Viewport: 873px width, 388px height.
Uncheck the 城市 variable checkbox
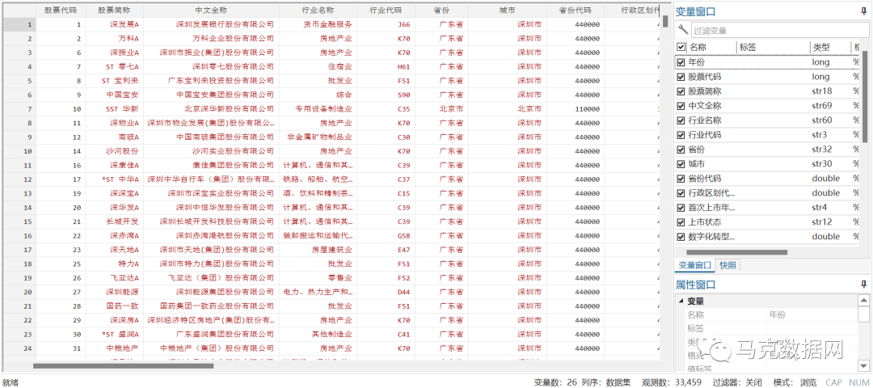click(681, 164)
